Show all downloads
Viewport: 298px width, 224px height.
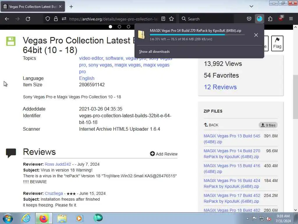tap(154, 52)
